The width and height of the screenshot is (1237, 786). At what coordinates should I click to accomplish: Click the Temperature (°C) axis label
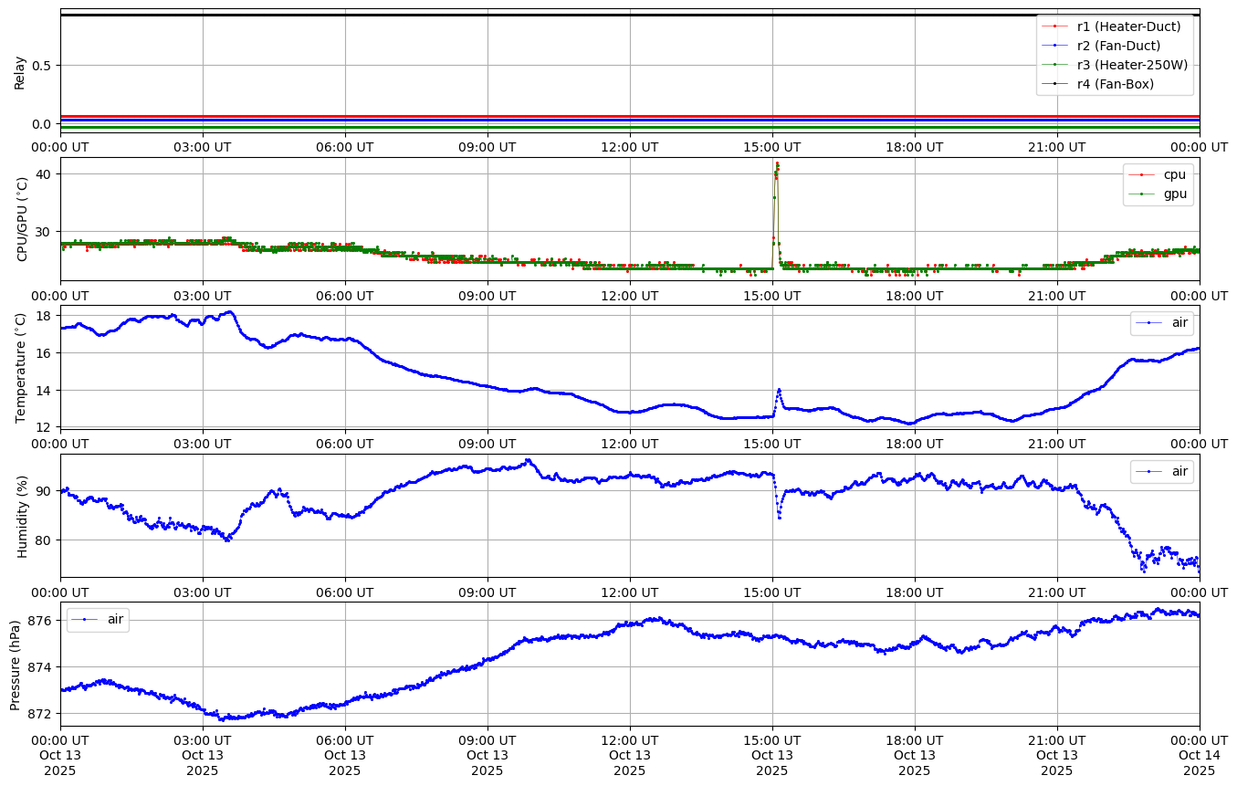pos(22,367)
